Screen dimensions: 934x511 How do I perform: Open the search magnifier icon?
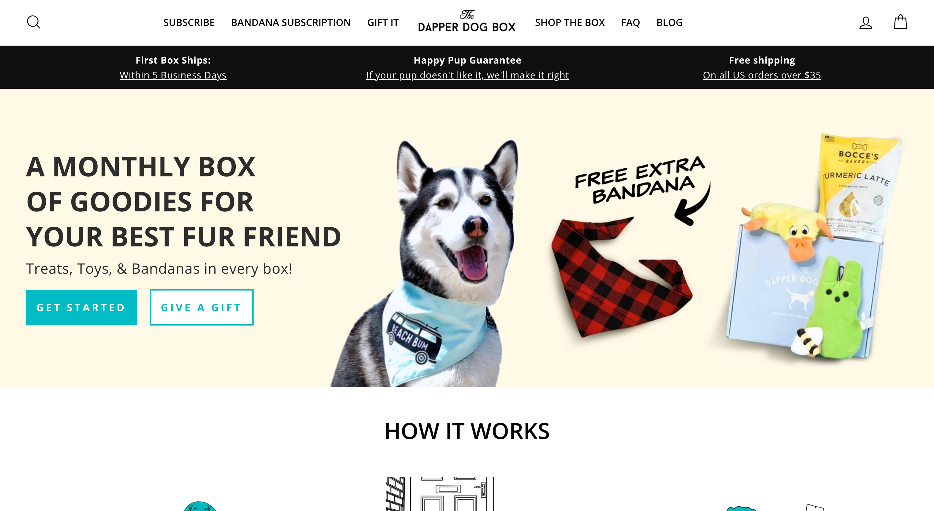[33, 22]
